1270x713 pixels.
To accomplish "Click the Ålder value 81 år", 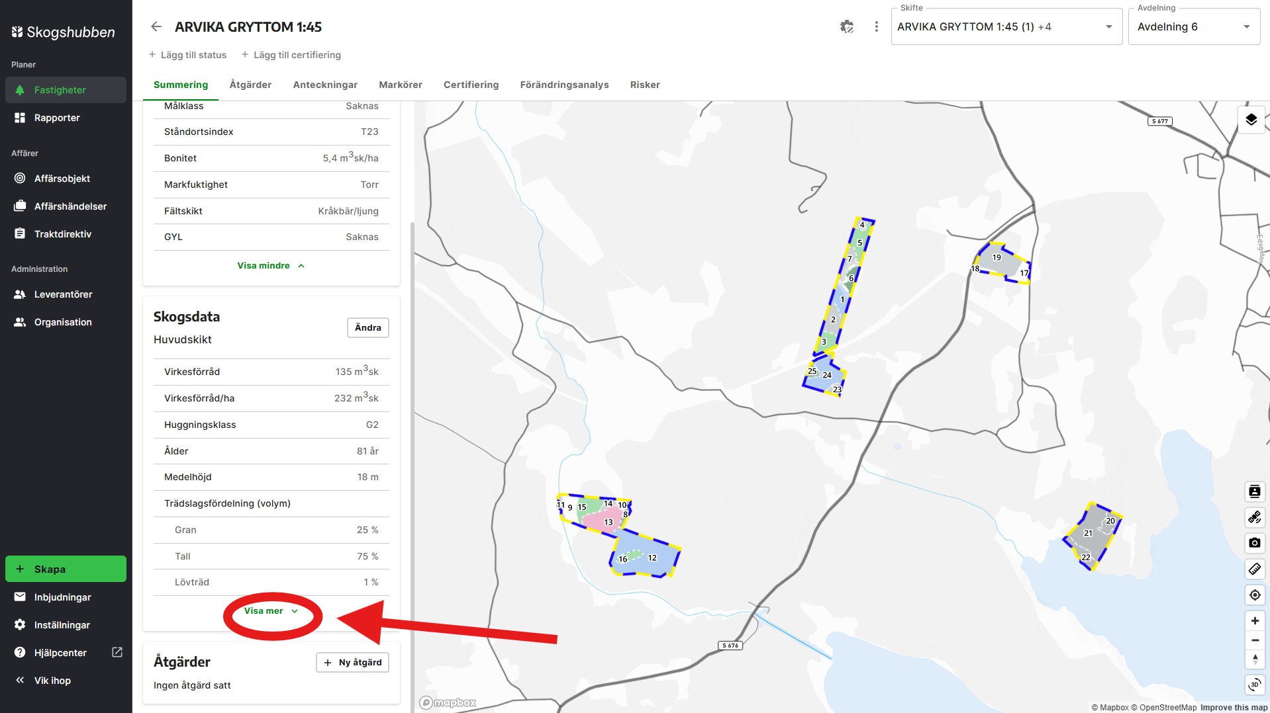I will click(x=367, y=451).
